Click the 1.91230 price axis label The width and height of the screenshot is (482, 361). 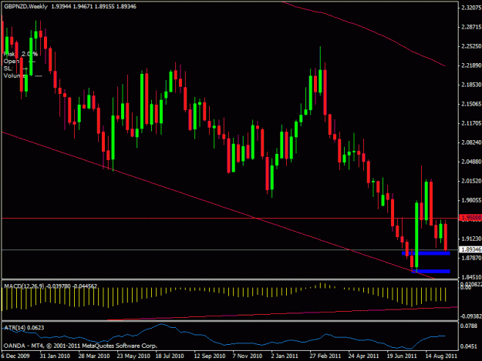pyautogui.click(x=471, y=239)
